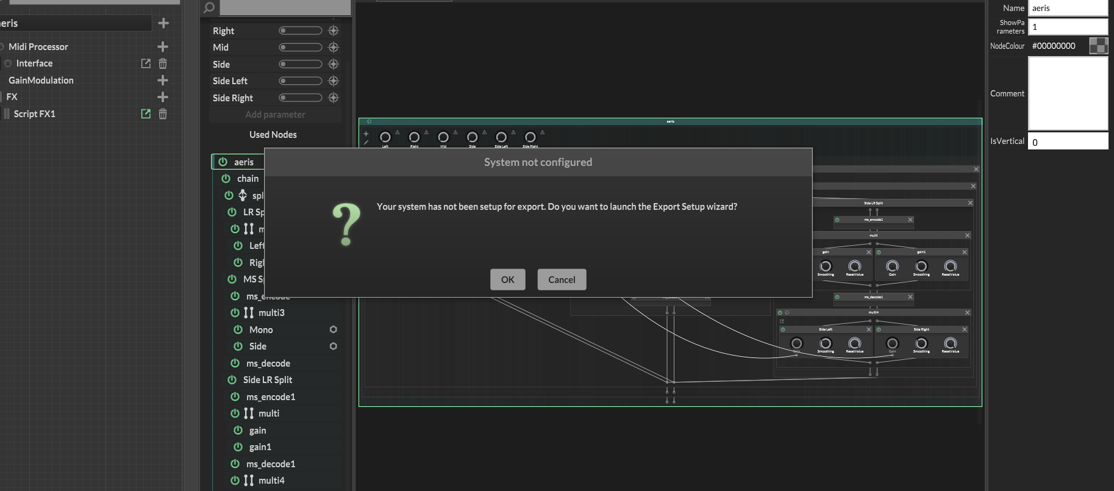Bypass the gain node in the node list
Image resolution: width=1114 pixels, height=491 pixels.
pyautogui.click(x=238, y=430)
